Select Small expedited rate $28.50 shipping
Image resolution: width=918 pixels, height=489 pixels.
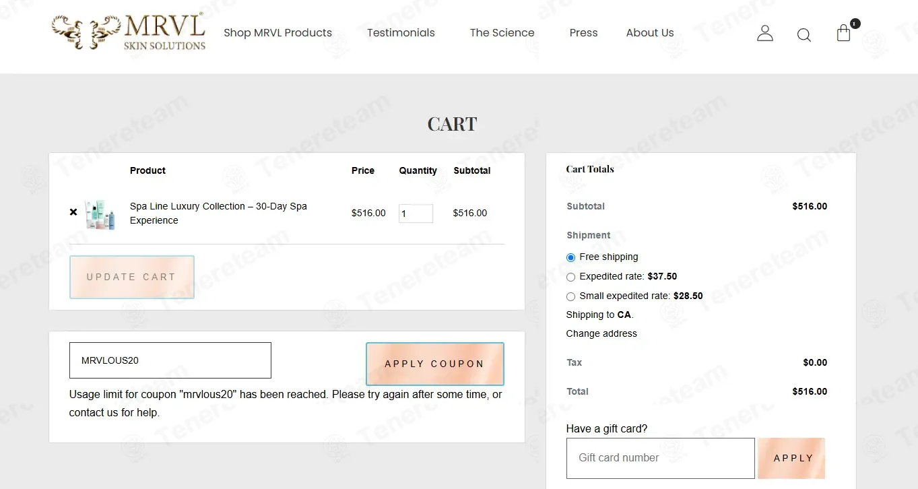[570, 296]
